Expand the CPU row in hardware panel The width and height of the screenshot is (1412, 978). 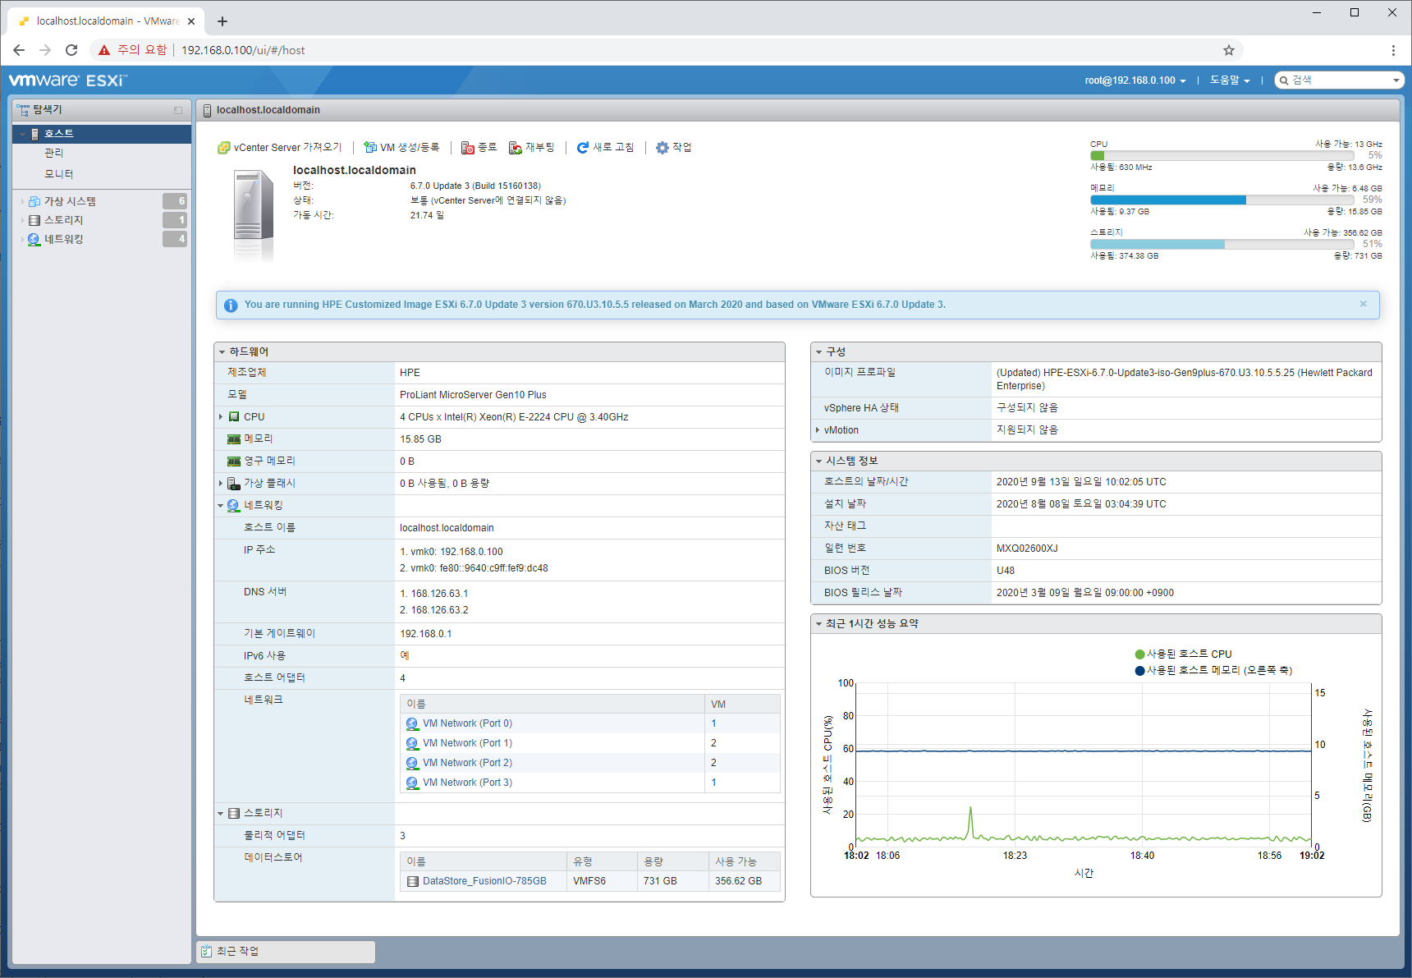(221, 417)
